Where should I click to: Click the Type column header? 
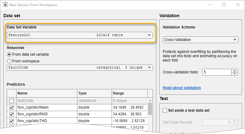(x=94, y=93)
